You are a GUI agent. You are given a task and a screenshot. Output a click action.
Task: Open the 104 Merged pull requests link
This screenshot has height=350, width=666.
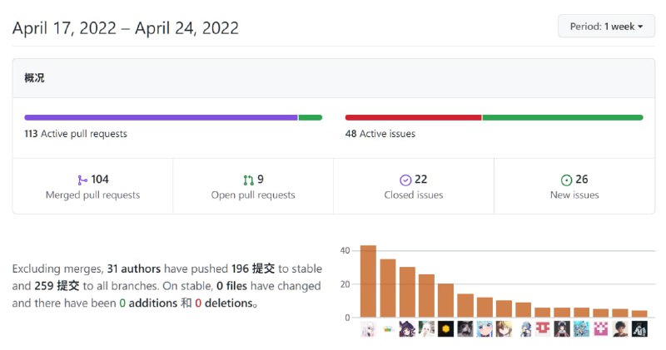(92, 187)
